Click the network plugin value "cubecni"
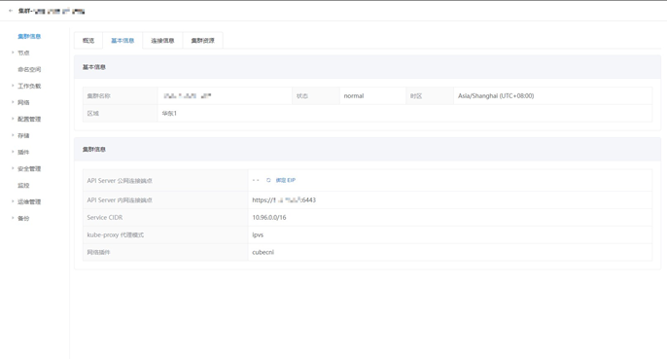Viewport: 667px width, 359px height. [x=263, y=252]
